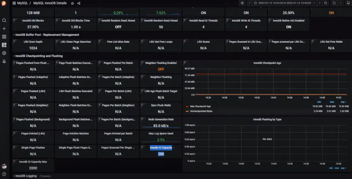
Task: Click the MySQL breadcrumb link
Action: point(22,3)
